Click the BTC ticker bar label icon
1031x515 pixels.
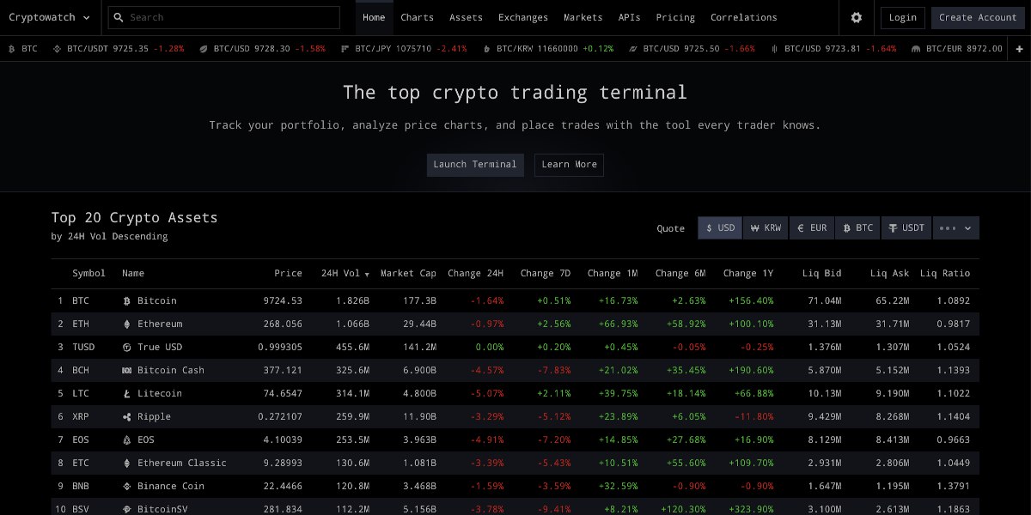click(12, 49)
